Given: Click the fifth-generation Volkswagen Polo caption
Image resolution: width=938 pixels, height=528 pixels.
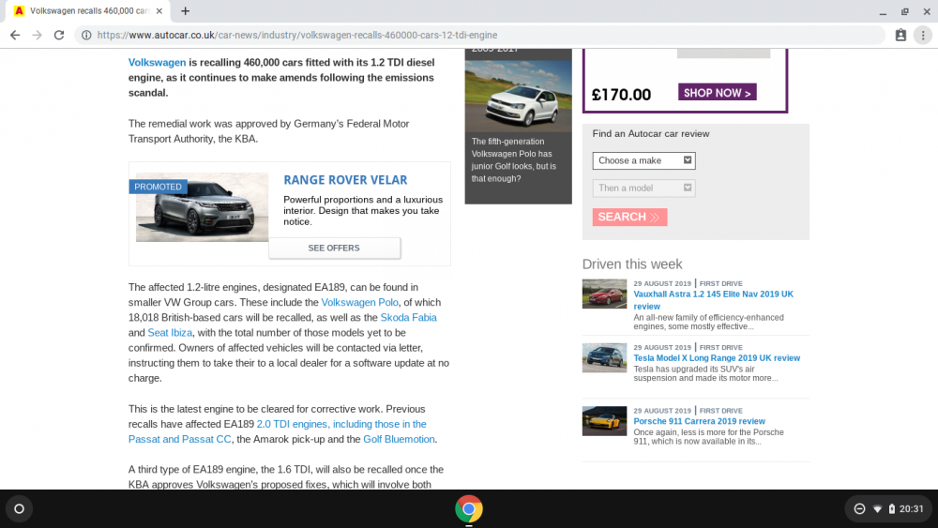Looking at the screenshot, I should tap(514, 160).
